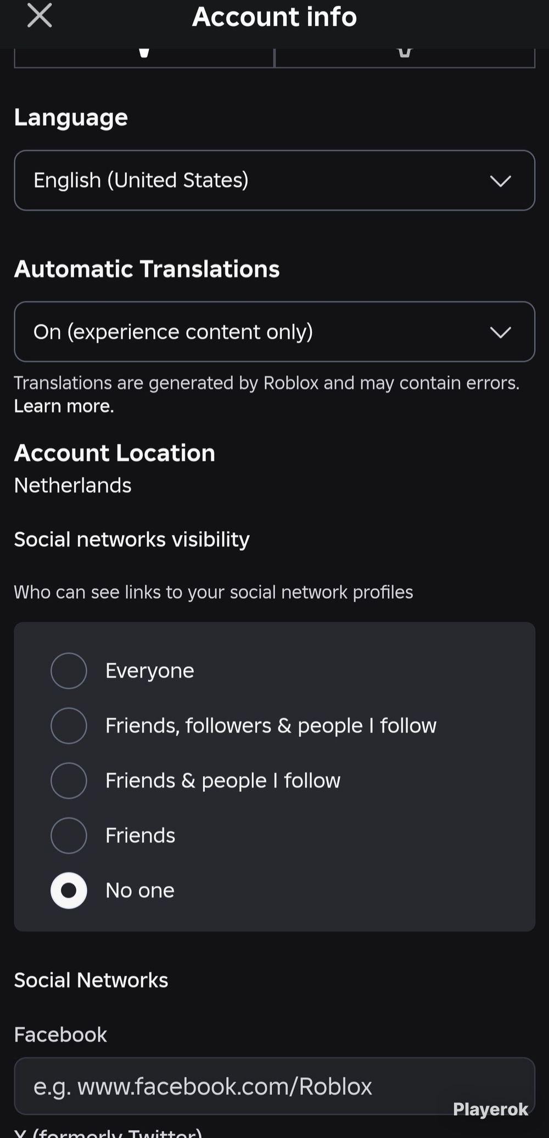Image resolution: width=549 pixels, height=1138 pixels.
Task: Tap the Account info header title
Action: tap(274, 16)
